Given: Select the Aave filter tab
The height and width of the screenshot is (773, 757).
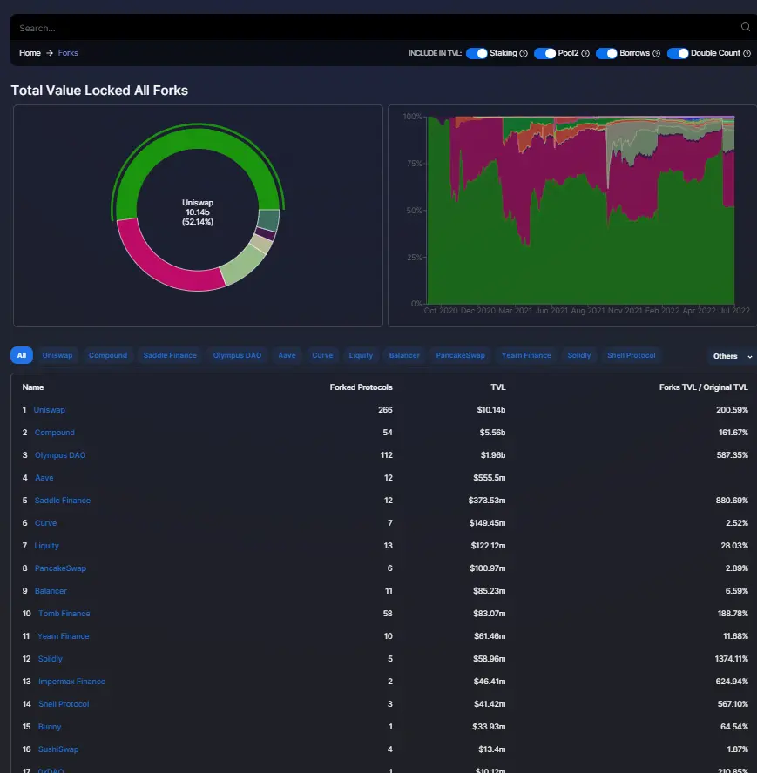Looking at the screenshot, I should coord(287,355).
